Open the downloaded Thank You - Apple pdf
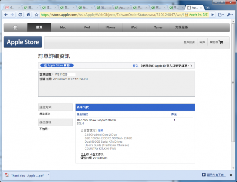Image resolution: width=237 pixels, height=182 pixels. tap(27, 176)
